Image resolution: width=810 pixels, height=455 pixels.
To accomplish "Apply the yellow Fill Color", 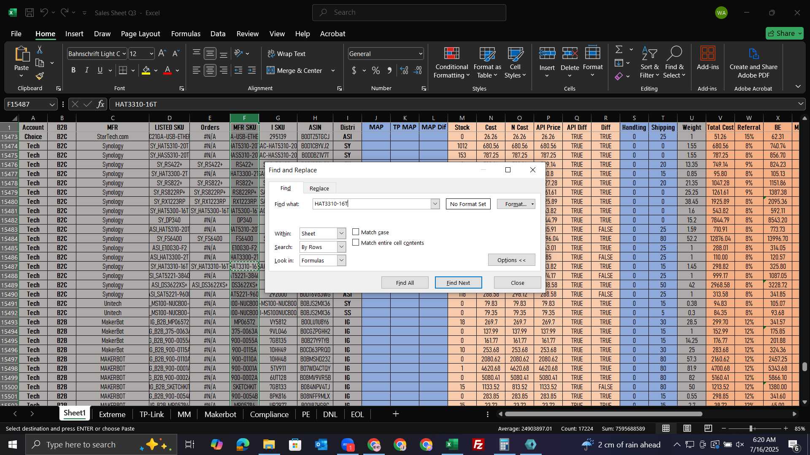I will (146, 70).
